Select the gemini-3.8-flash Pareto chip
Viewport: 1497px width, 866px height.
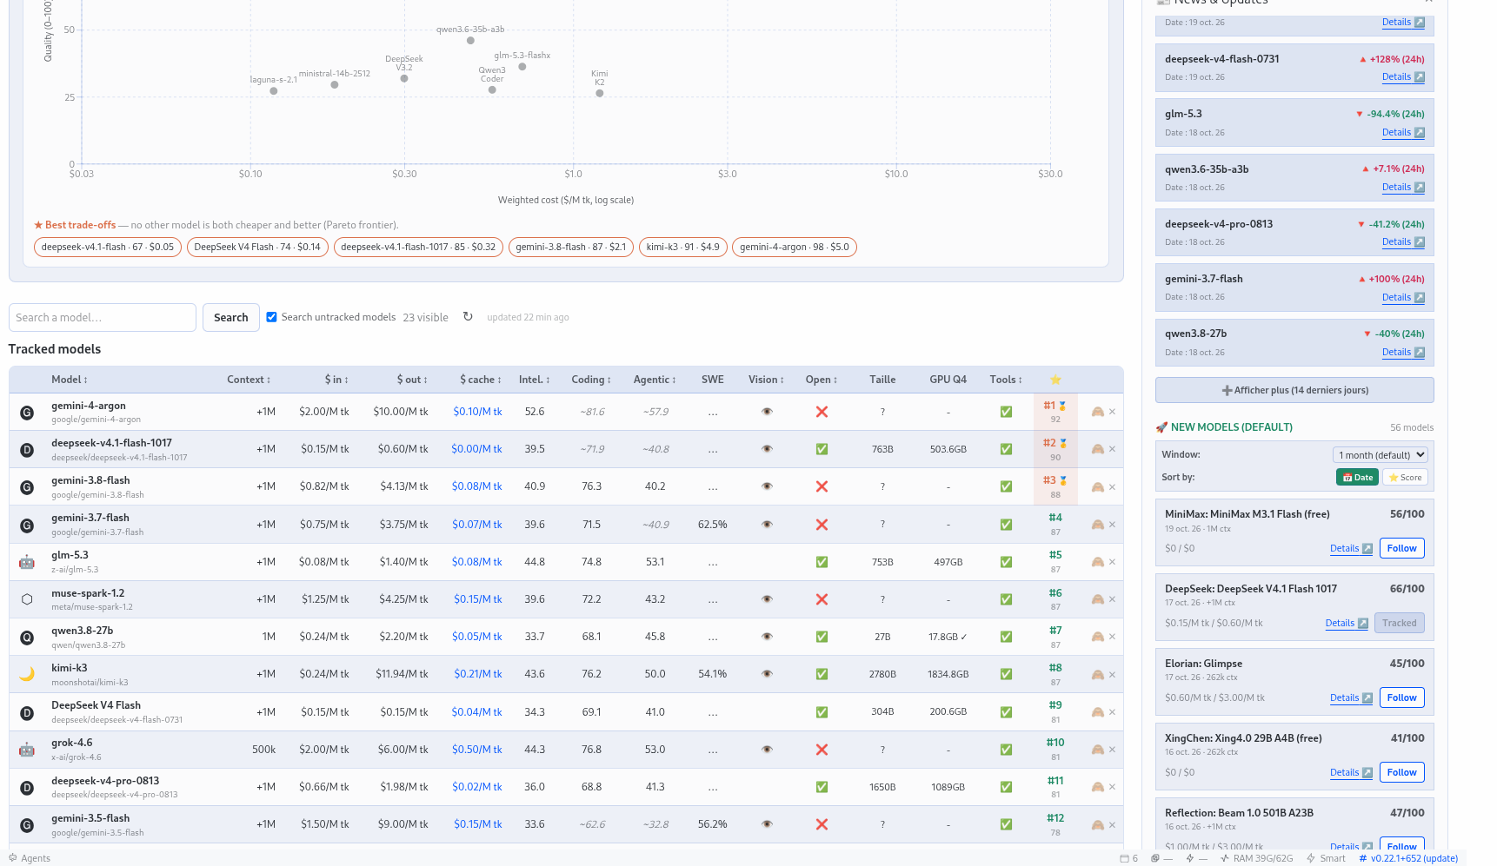[571, 248]
